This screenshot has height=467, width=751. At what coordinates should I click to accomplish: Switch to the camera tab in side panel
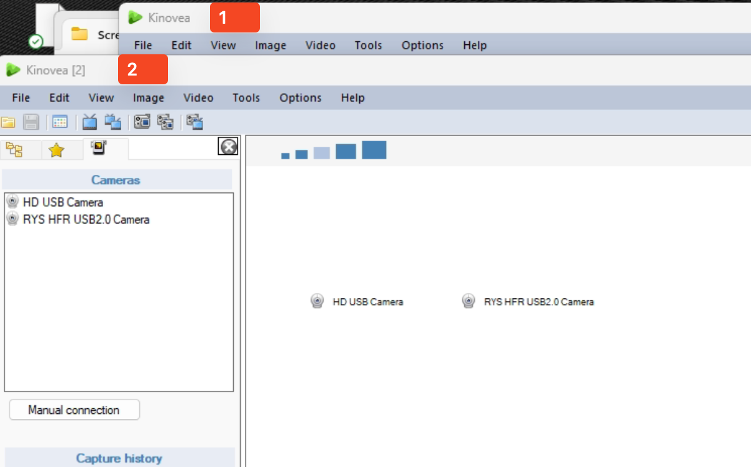pos(99,149)
